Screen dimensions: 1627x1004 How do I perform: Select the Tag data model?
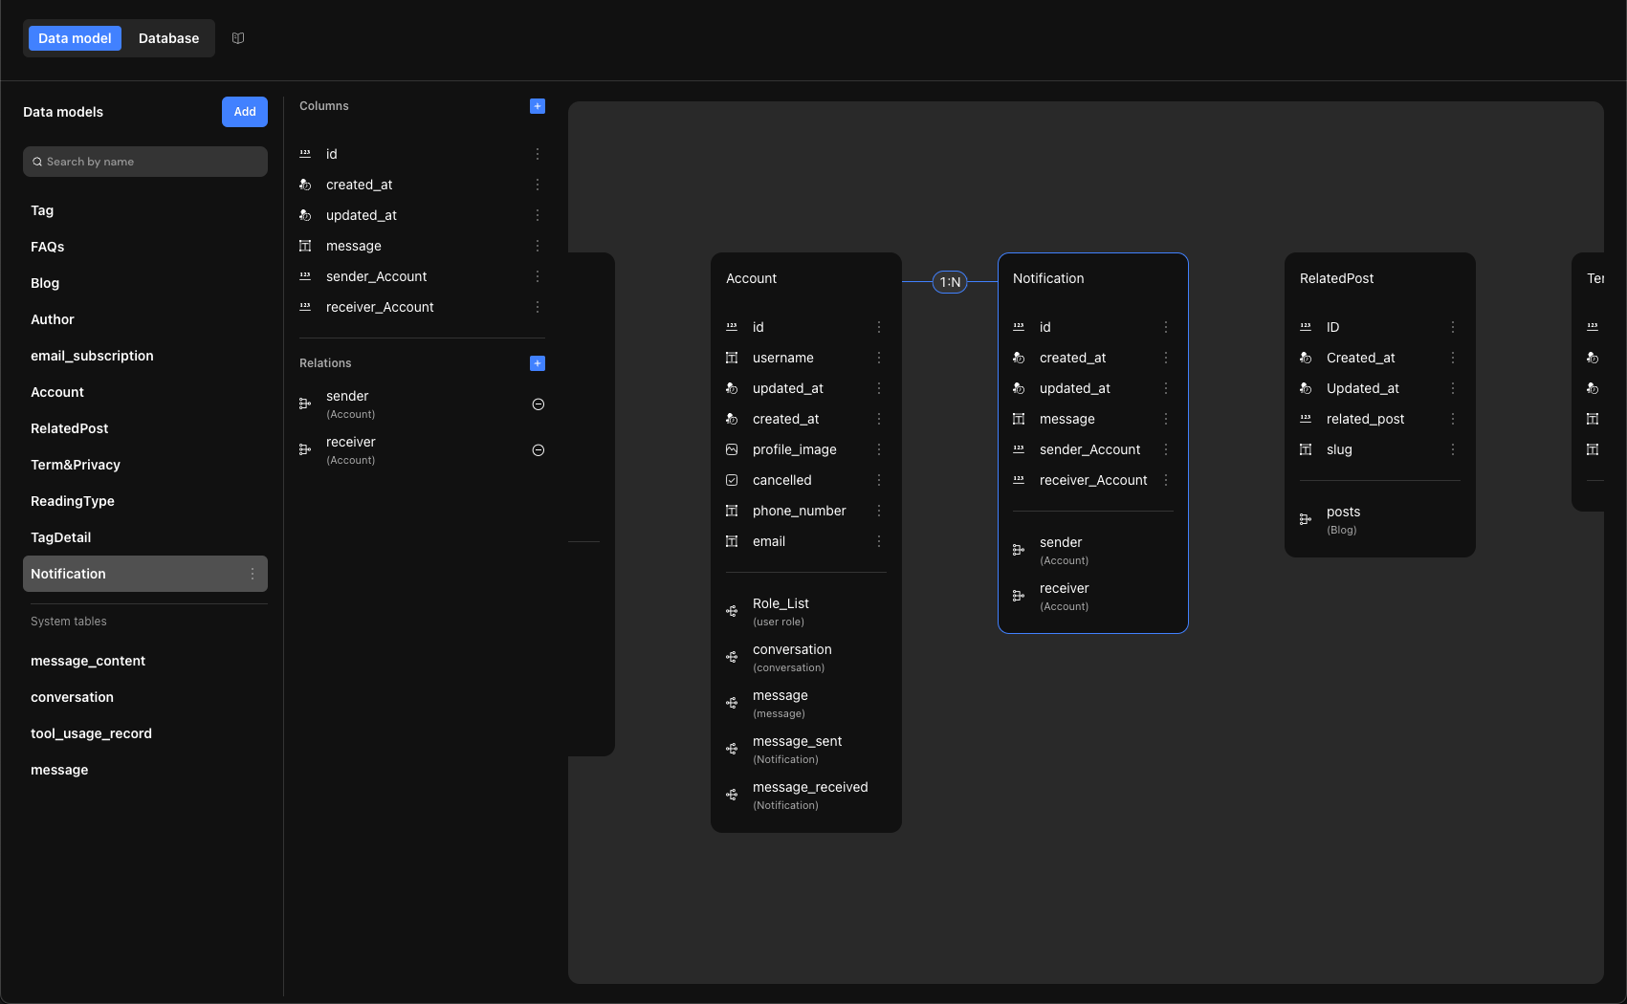coord(145,210)
